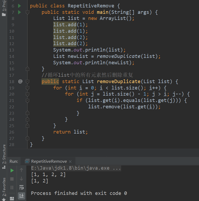Collapse if block fold on line 21
Image resolution: width=199 pixels, height=201 pixels.
coord(27,101)
